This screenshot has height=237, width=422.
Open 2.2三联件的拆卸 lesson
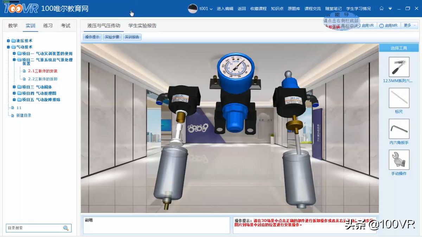coord(43,79)
